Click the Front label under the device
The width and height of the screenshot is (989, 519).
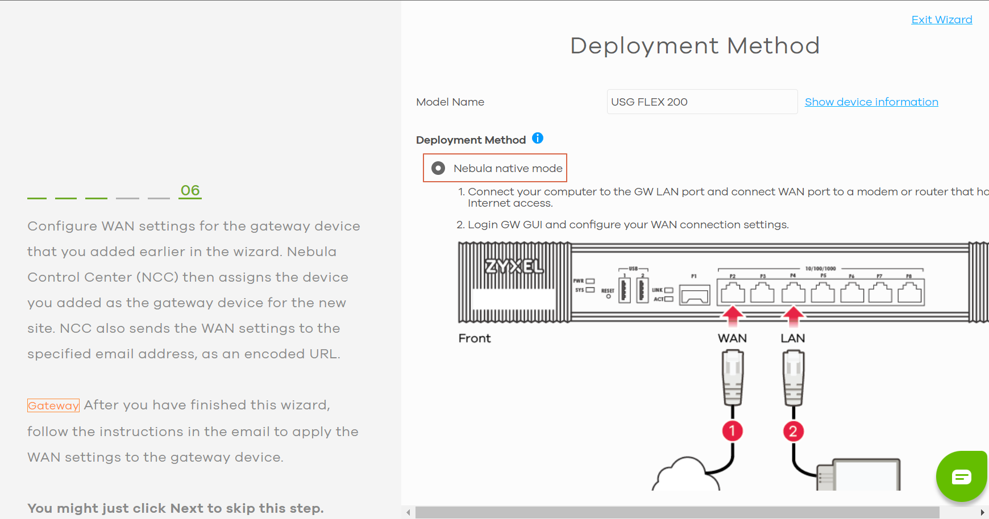pos(475,338)
